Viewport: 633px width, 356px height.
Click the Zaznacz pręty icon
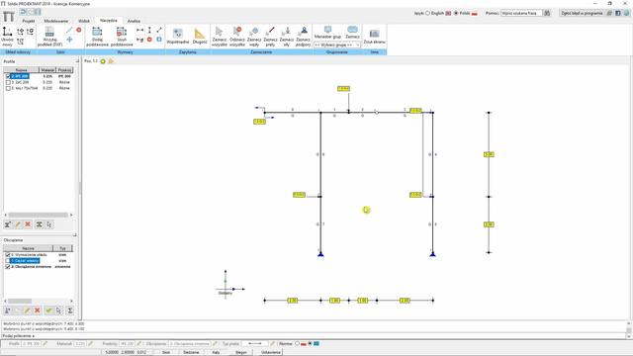(x=270, y=32)
